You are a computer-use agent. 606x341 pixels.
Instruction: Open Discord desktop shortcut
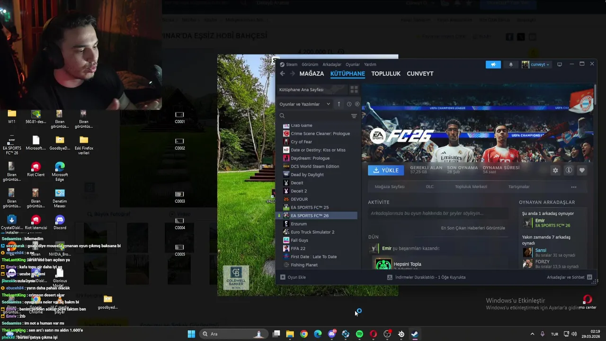pyautogui.click(x=60, y=223)
